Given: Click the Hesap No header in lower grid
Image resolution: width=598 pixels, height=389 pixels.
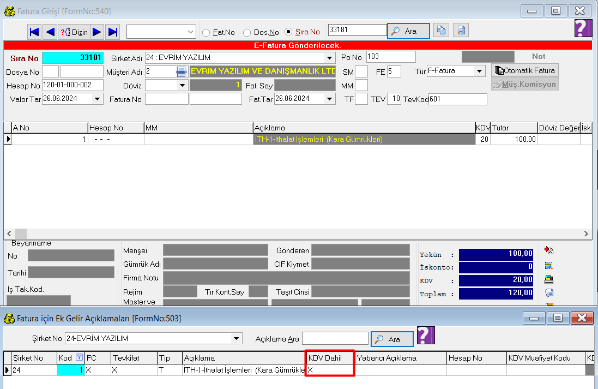Looking at the screenshot, I should (x=476, y=358).
